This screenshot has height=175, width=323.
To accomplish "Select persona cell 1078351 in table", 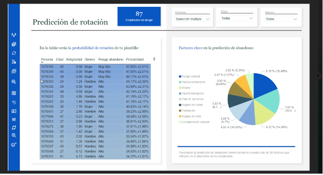I will point(47,121).
